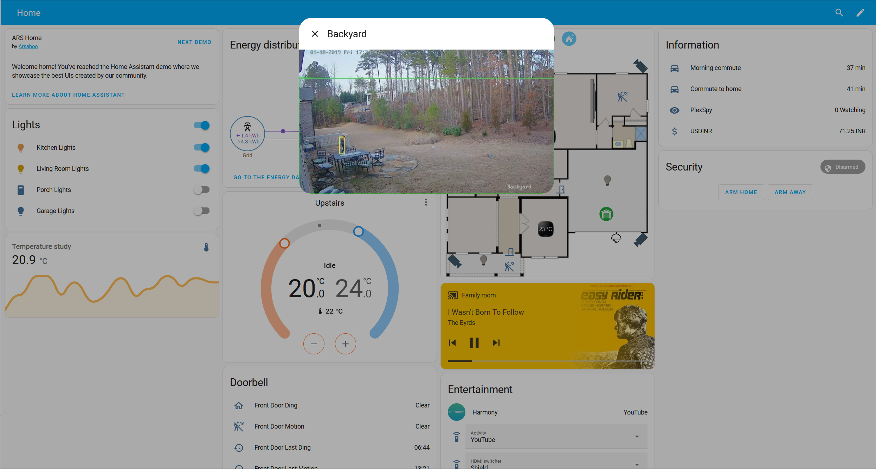Click the 23 °C thermostat on floorplan
The width and height of the screenshot is (876, 469).
[546, 229]
